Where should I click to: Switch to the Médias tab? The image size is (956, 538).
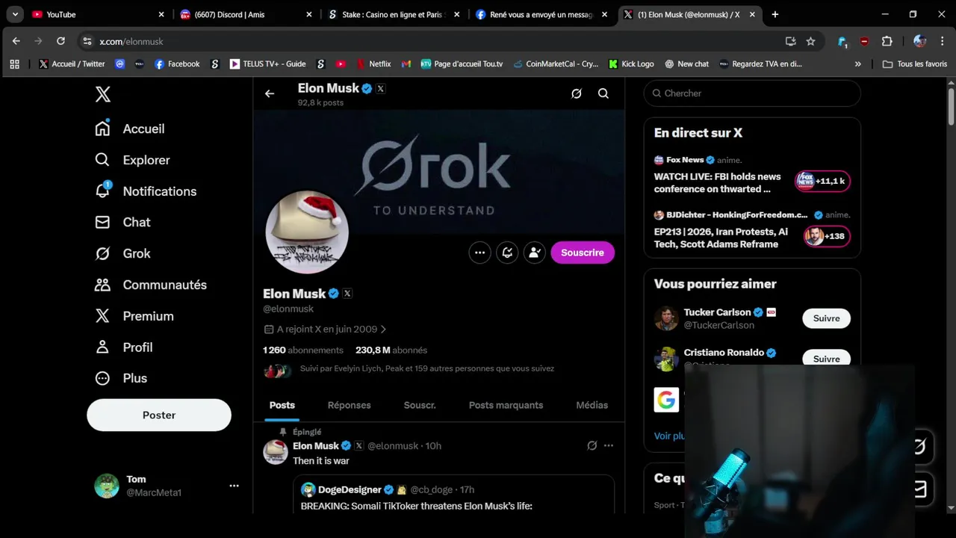[592, 405]
